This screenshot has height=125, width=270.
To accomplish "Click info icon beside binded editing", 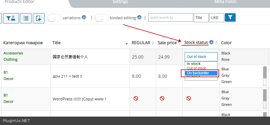I will coord(139,17).
